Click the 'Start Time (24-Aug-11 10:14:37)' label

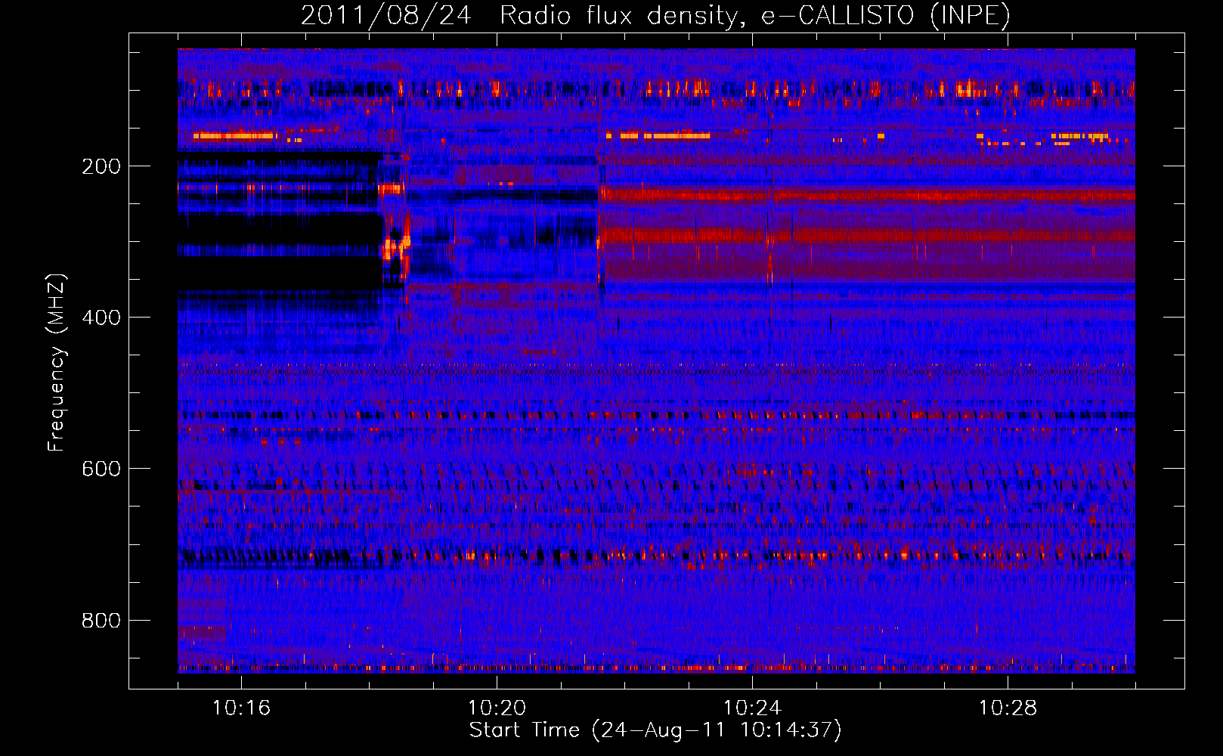pyautogui.click(x=655, y=731)
